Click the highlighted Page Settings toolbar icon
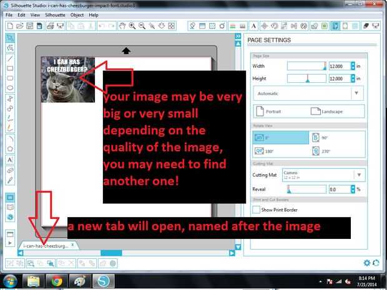Image resolution: width=387 pixels, height=290 pixels. 335,26
